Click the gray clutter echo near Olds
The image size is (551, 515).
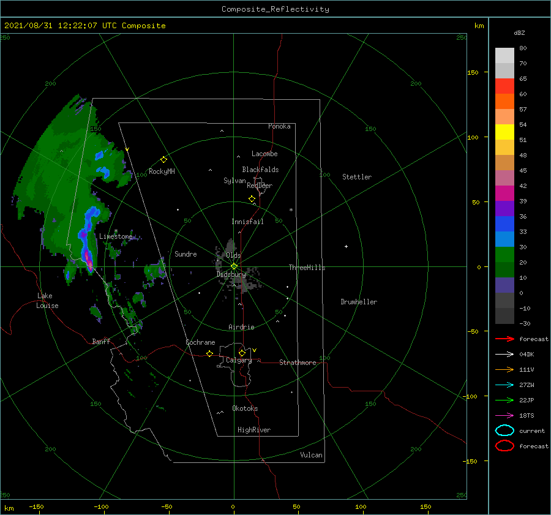230,247
